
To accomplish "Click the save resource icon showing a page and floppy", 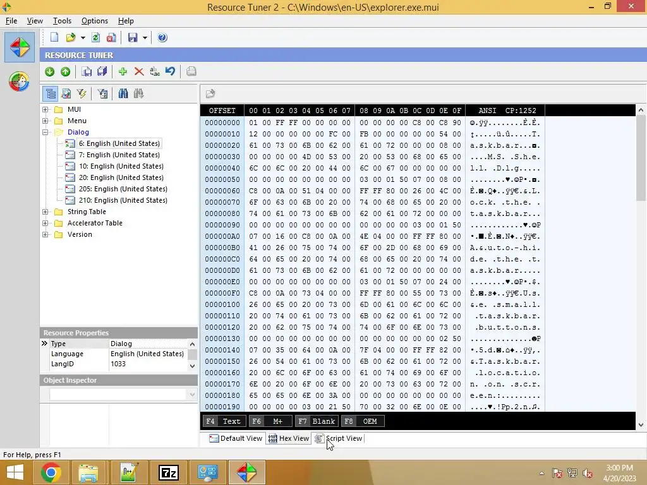I will pyautogui.click(x=87, y=72).
